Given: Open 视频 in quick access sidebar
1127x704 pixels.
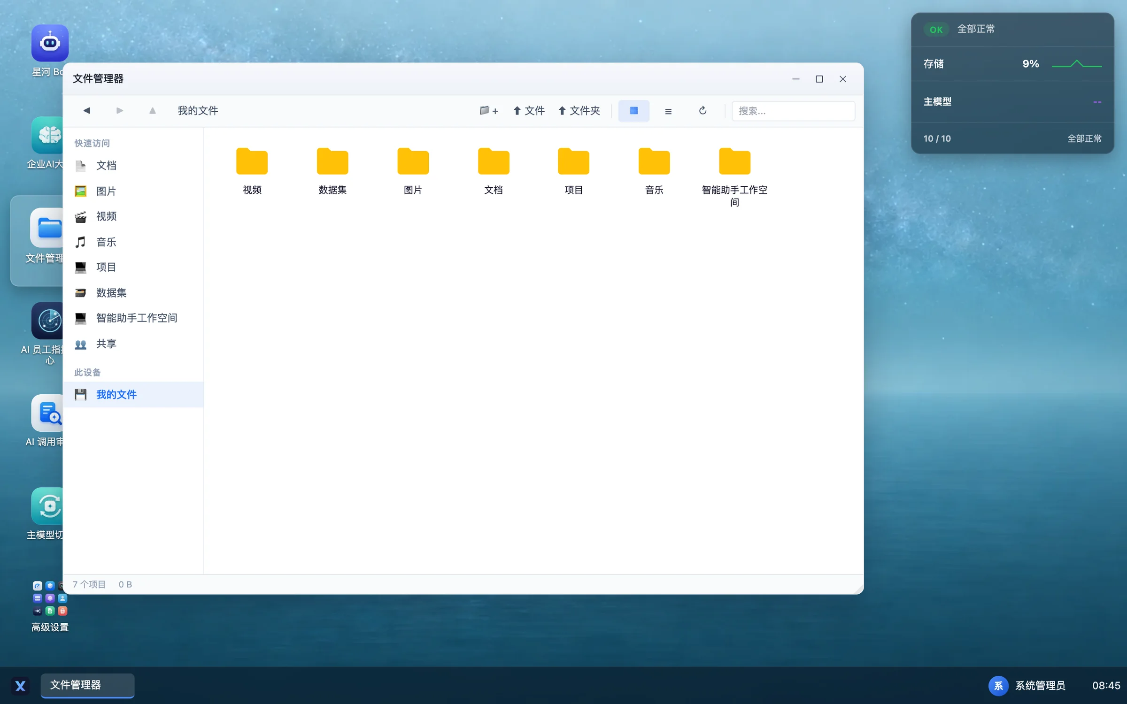Looking at the screenshot, I should pyautogui.click(x=133, y=216).
